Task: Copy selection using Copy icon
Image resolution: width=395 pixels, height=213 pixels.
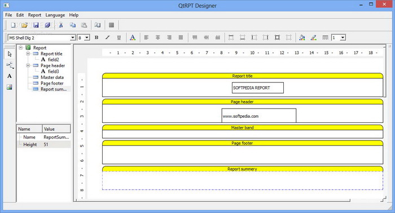Action: pos(73,25)
